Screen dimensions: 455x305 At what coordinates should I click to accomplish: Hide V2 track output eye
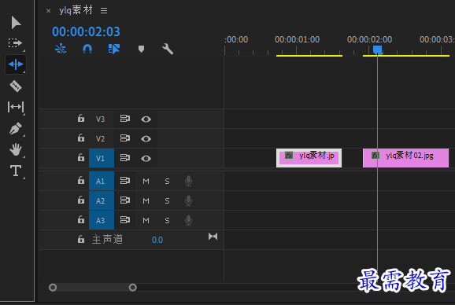pyautogui.click(x=146, y=138)
